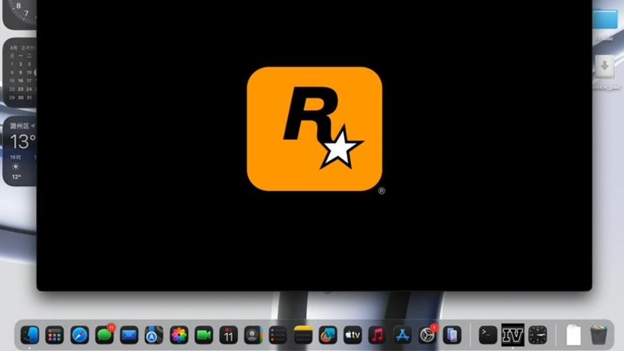
Task: Select the blue folder on the desktop
Action: (605, 19)
